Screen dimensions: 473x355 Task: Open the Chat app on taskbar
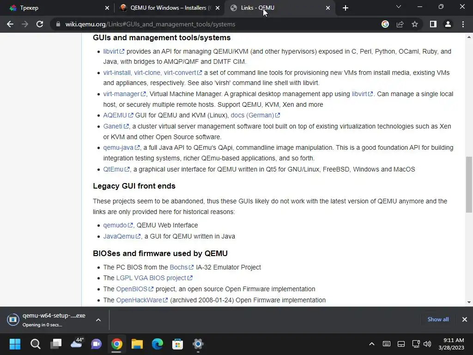coord(96,344)
